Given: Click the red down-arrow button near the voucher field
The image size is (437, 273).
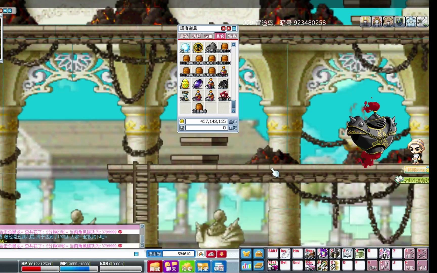Looking at the screenshot, I should [x=222, y=254].
